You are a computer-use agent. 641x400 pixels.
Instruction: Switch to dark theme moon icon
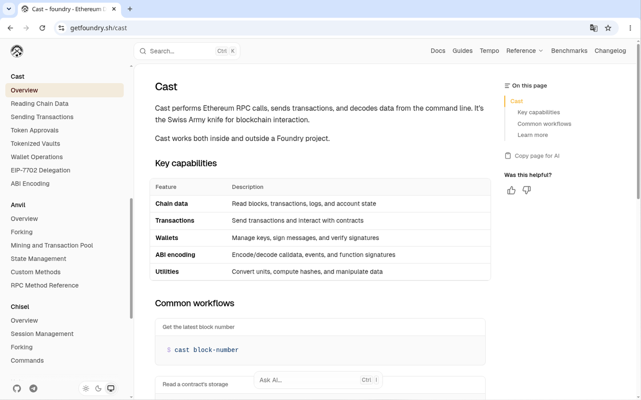pos(99,388)
